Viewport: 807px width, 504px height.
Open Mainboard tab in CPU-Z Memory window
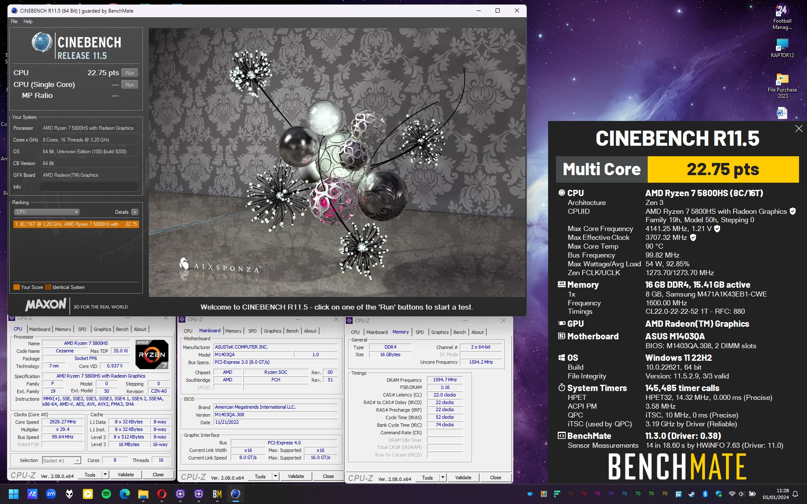click(x=377, y=332)
